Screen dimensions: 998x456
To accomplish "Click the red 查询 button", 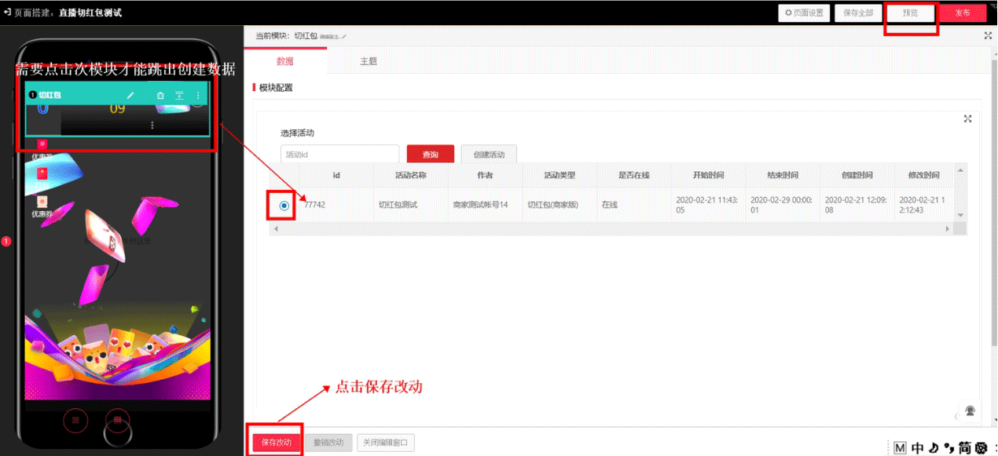I will click(x=430, y=155).
